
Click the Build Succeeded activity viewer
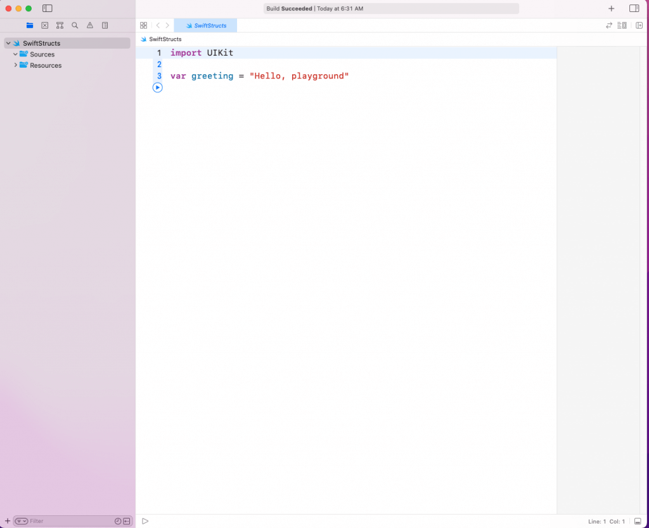(390, 8)
